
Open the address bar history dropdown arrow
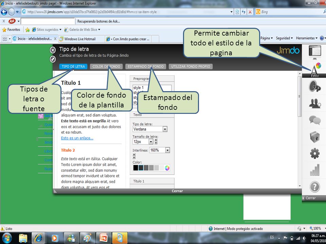click(231, 12)
